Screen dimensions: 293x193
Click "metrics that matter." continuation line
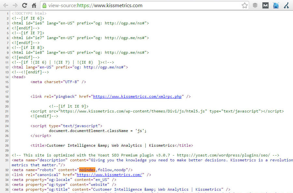coord(38,165)
